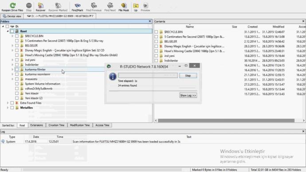Click the Find Previous icon
The width and height of the screenshot is (306, 172).
pos(94,5)
